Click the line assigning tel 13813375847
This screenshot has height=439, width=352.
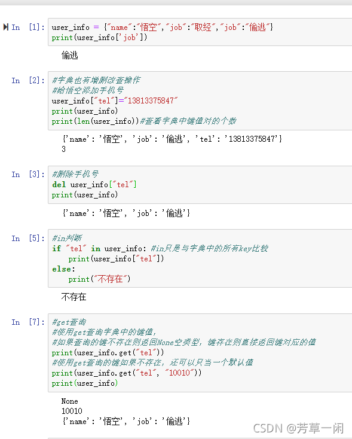pyautogui.click(x=115, y=101)
